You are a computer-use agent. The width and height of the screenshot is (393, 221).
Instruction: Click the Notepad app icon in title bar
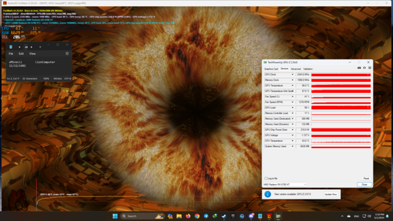point(11,47)
